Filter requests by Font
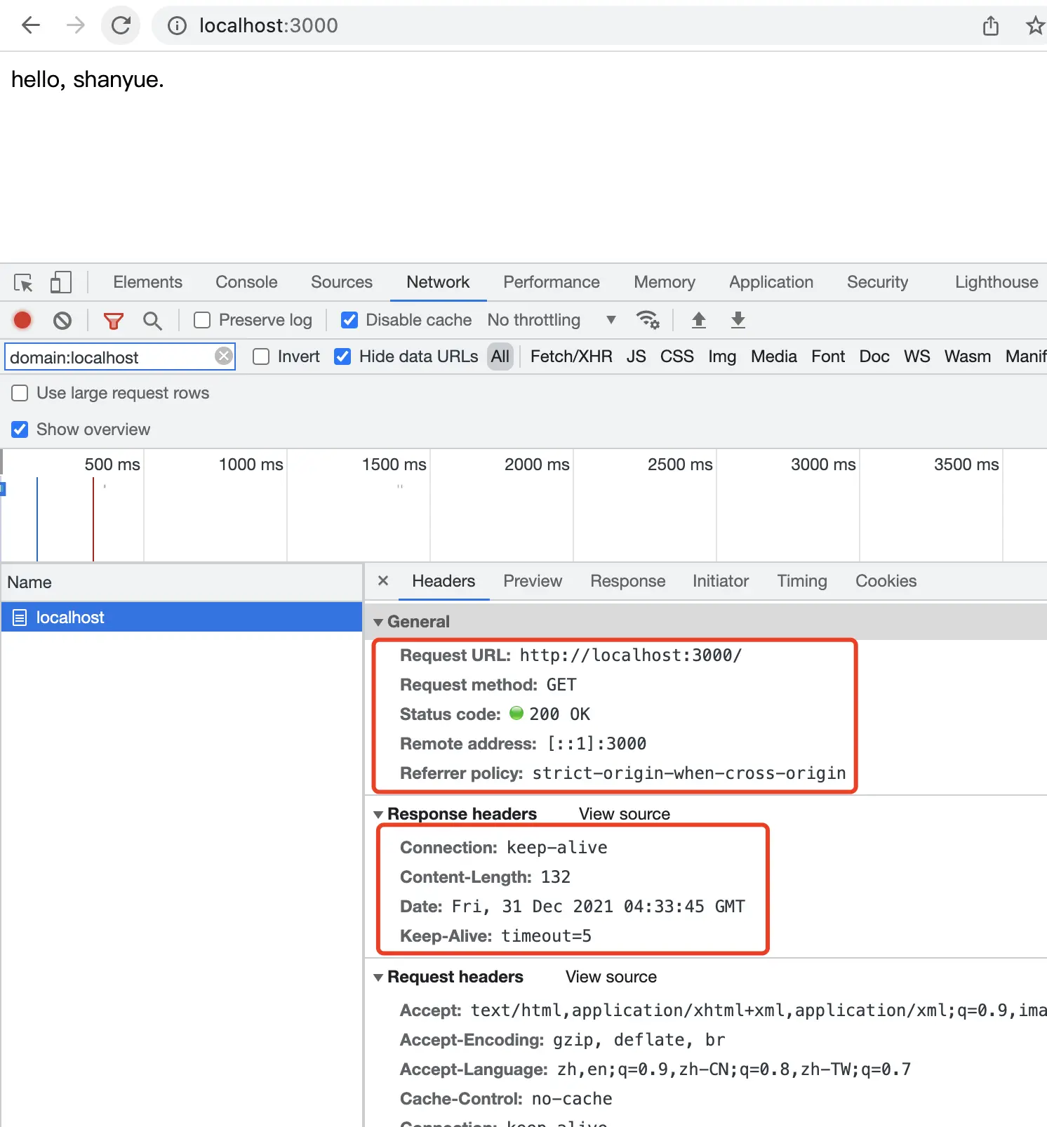This screenshot has width=1047, height=1127. 828,356
